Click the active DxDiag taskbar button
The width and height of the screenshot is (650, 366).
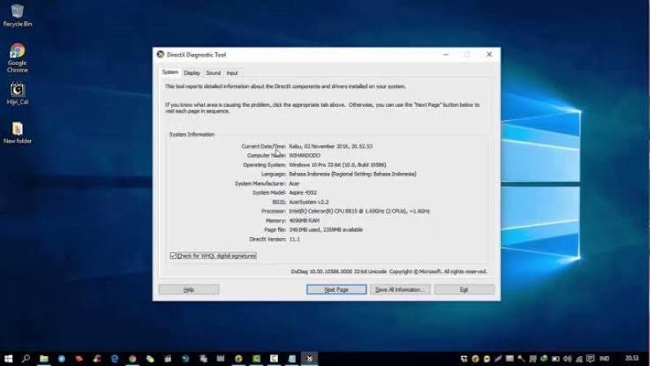(310, 359)
